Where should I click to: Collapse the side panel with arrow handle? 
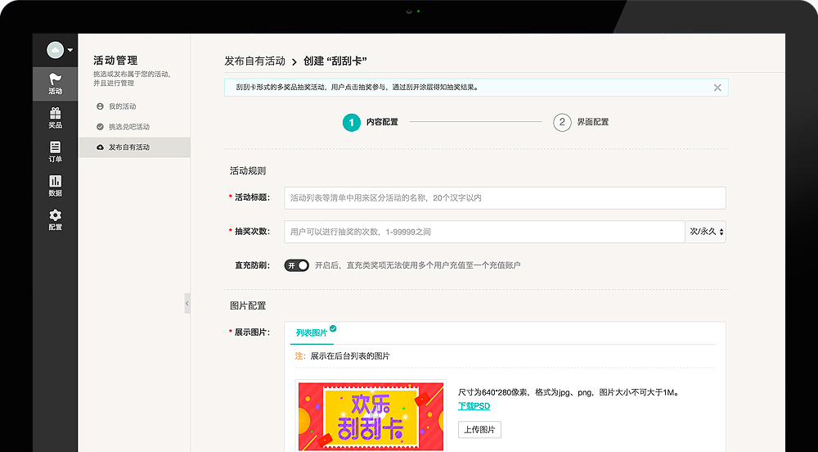click(x=187, y=303)
